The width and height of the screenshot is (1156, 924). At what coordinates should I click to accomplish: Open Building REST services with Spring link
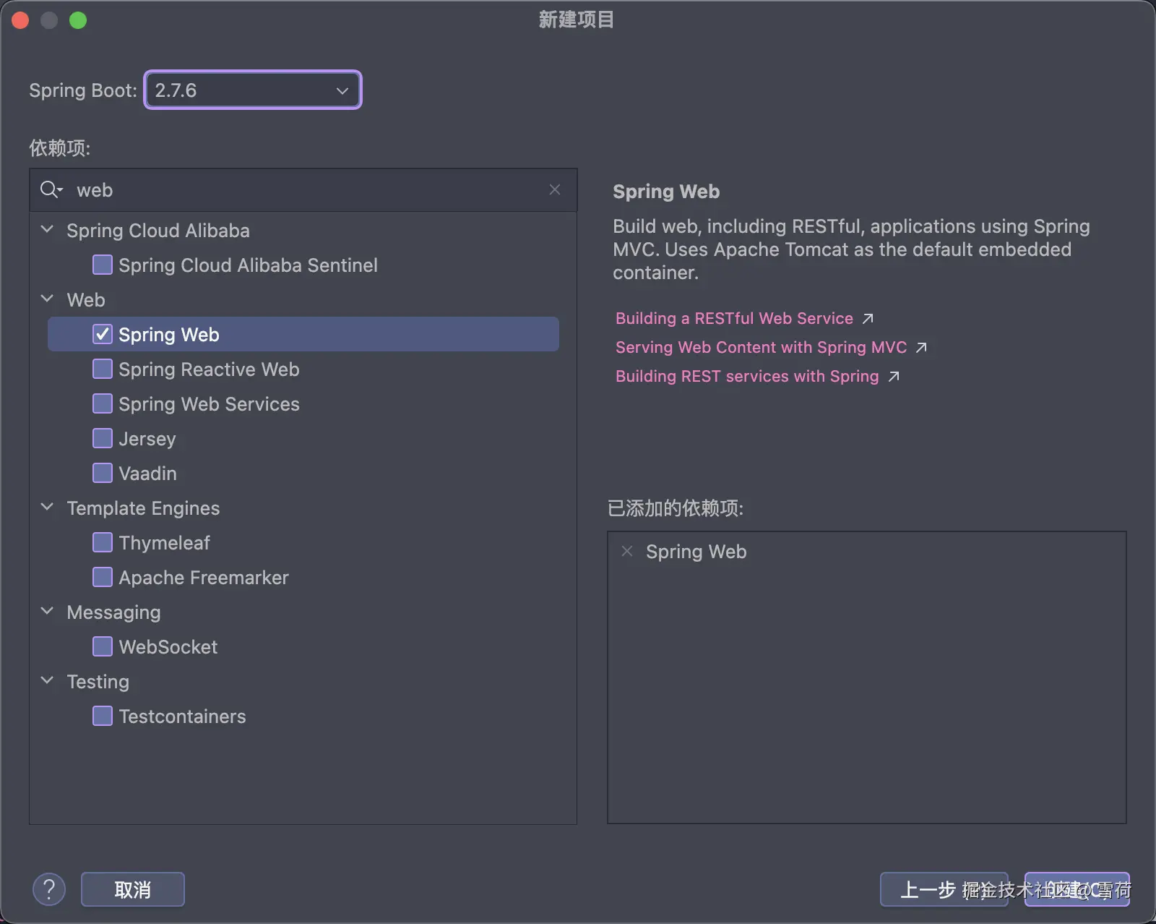(747, 377)
